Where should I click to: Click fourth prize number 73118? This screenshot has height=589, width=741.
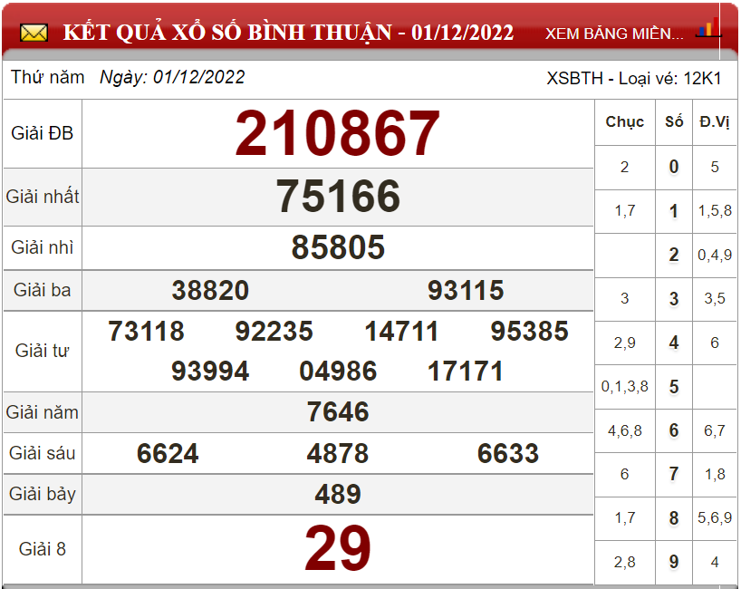point(146,331)
